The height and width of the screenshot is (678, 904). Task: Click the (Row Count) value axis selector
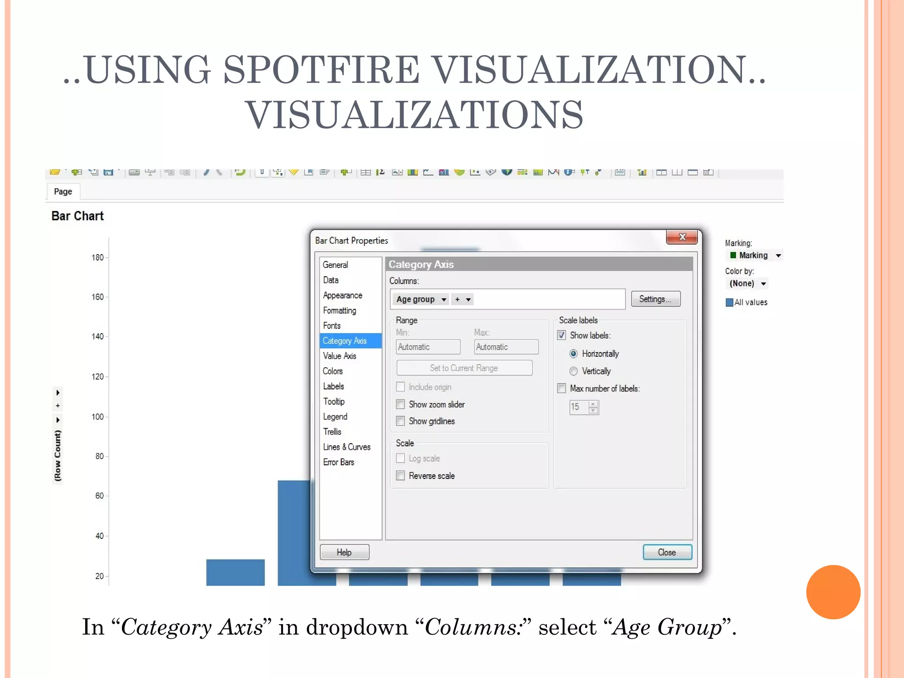coord(58,456)
